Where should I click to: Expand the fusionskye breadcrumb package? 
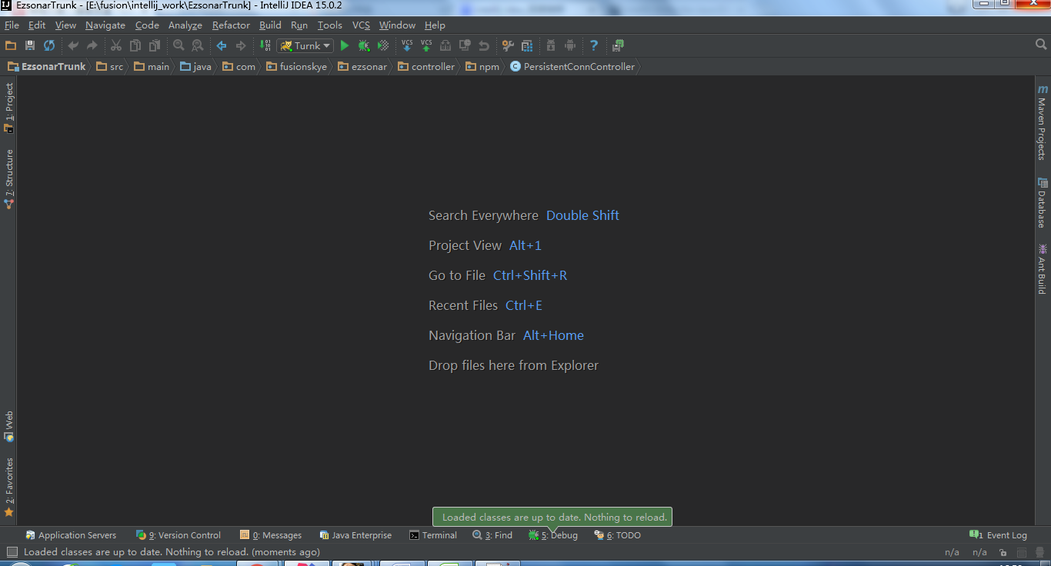(x=297, y=67)
